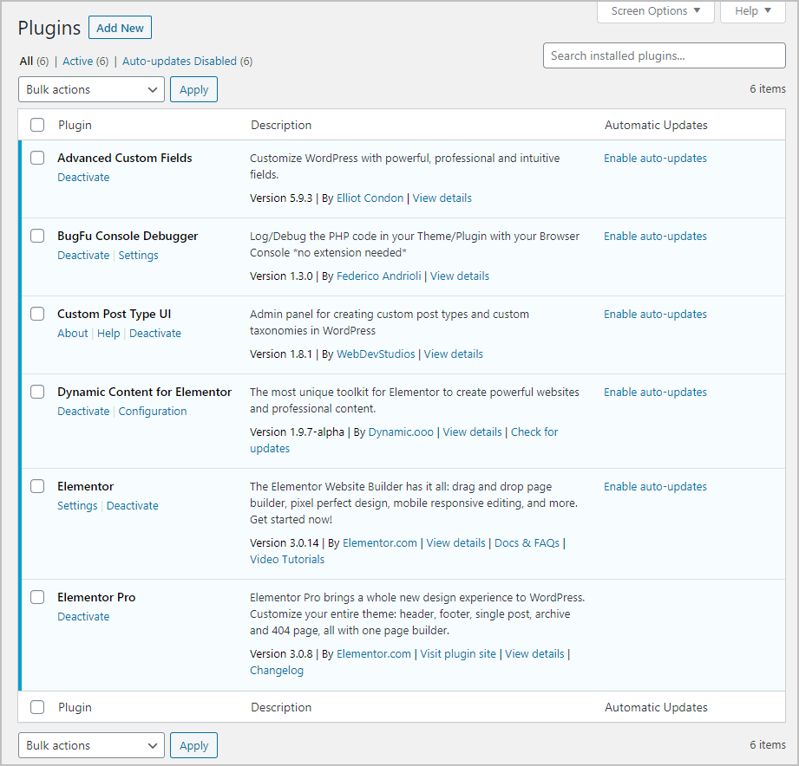Open Elliot Condon author link
This screenshot has width=799, height=766.
370,198
